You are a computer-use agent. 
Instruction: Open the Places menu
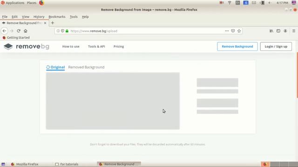point(32,3)
